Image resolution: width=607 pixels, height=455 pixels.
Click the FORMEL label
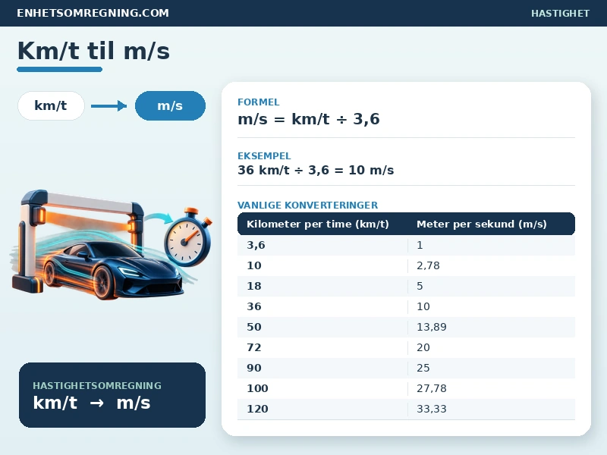[x=258, y=102]
